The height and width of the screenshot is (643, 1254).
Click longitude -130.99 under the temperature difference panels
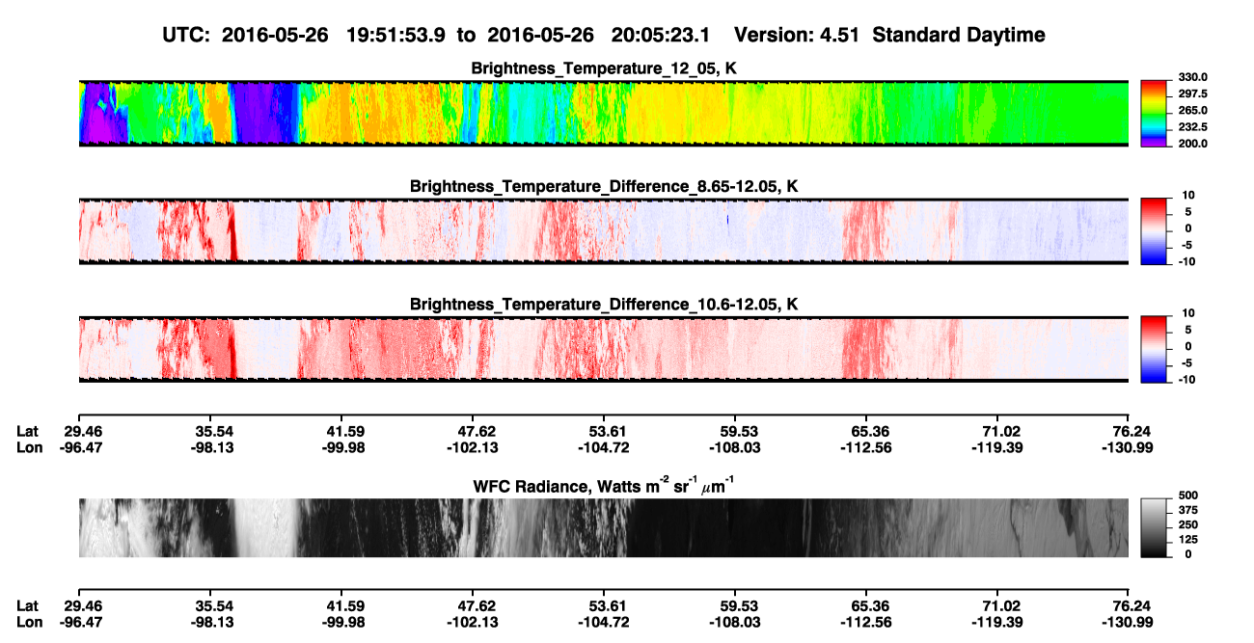coord(1127,447)
